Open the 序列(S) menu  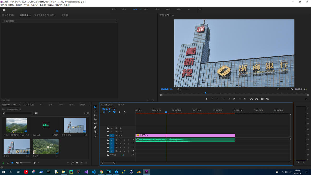pyautogui.click(x=27, y=5)
